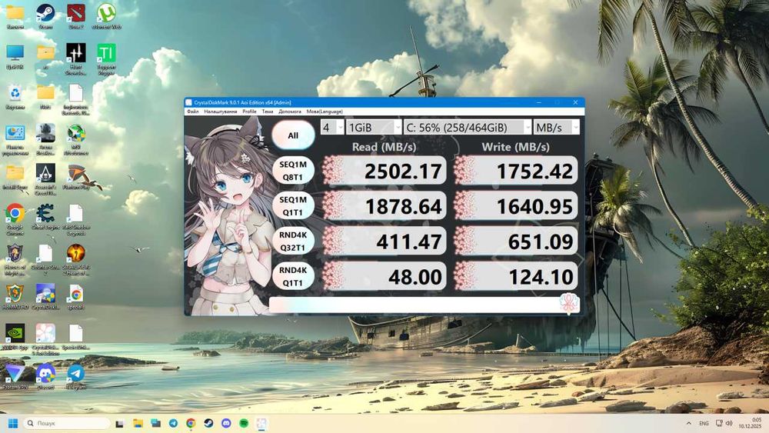Screen dimensions: 769x433
Task: Start the RND4K Q1T1 test
Action: click(x=293, y=277)
